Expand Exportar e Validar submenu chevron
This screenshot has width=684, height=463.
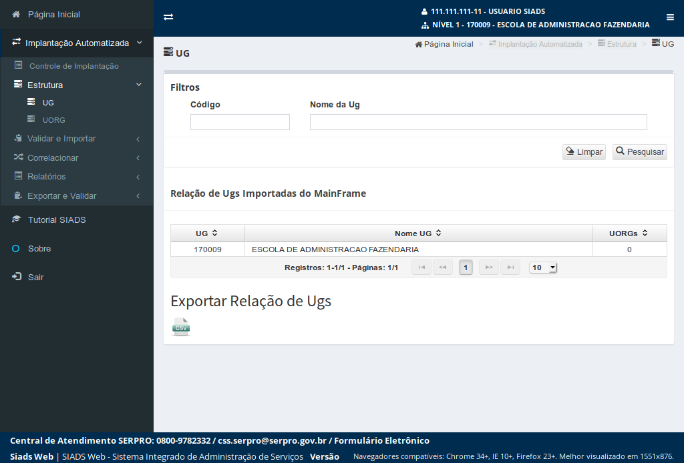(138, 196)
